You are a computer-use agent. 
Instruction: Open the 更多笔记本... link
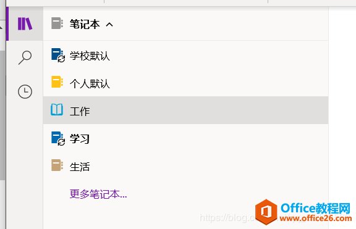[98, 194]
